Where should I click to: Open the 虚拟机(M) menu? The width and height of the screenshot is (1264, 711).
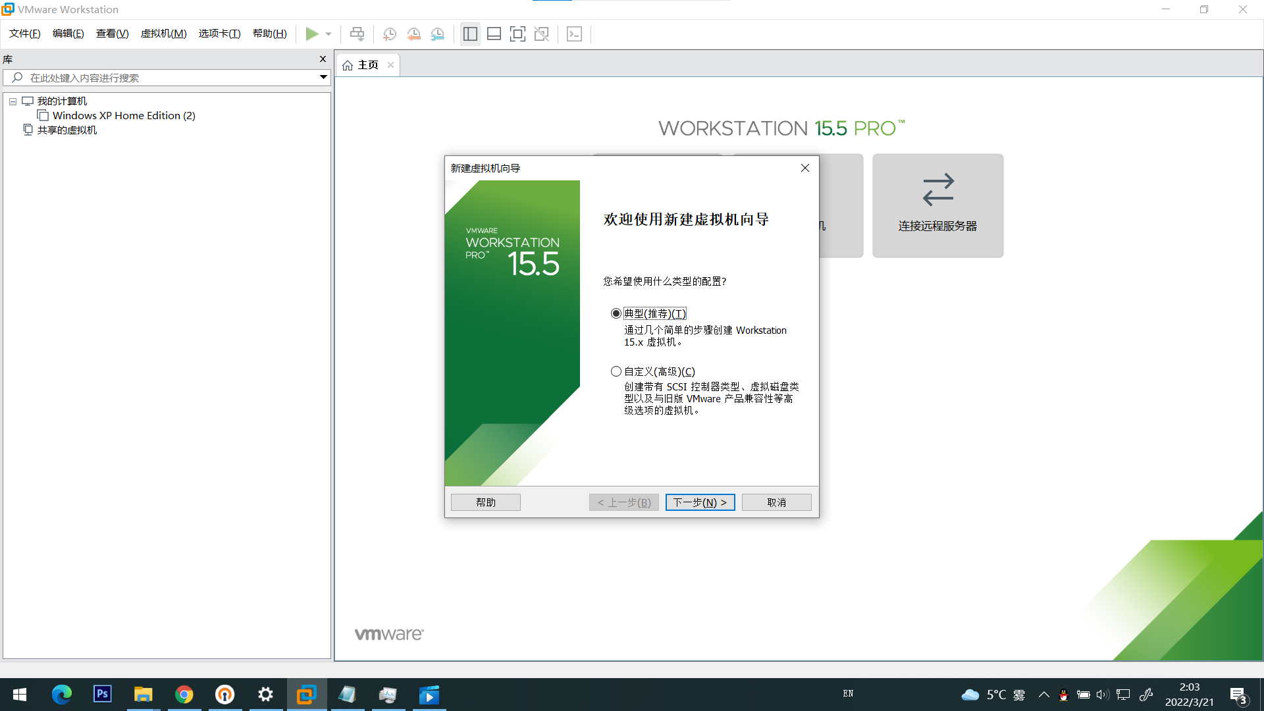coord(163,34)
